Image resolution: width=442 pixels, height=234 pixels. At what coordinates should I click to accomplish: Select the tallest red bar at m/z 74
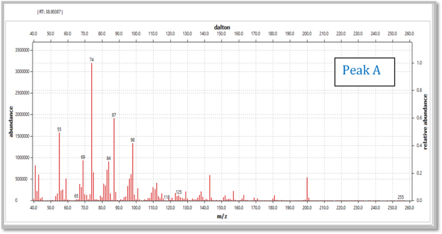[91, 131]
